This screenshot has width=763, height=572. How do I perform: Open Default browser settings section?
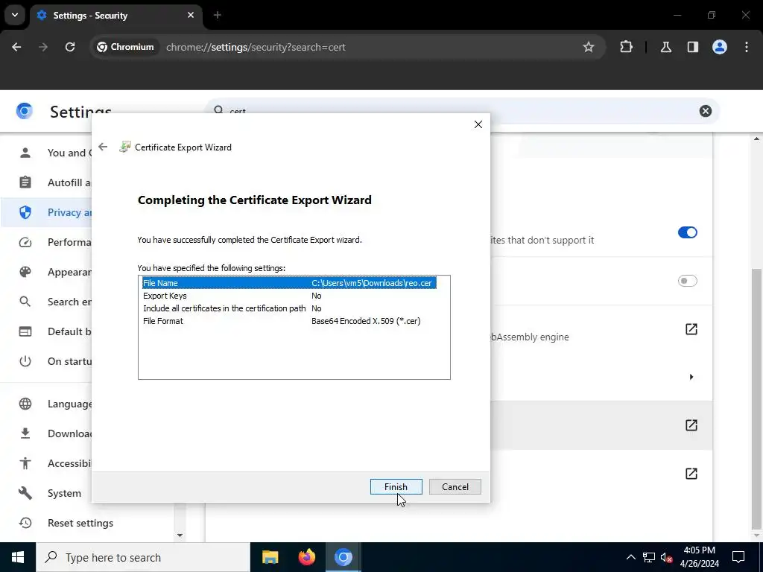tap(46, 331)
